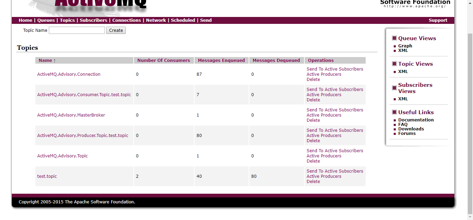Viewport: 473px width, 220px height.
Task: Open the Send page
Action: (x=206, y=20)
